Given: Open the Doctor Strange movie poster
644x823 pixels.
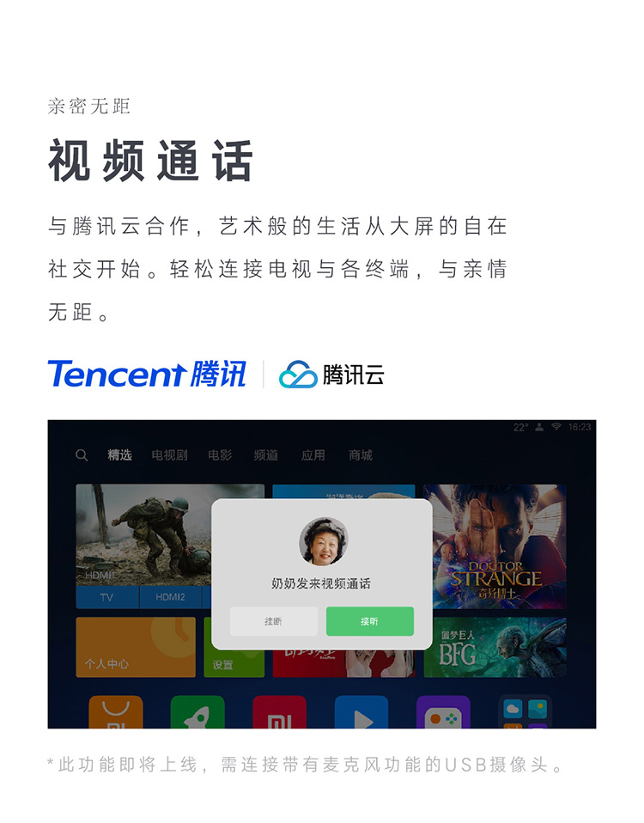Looking at the screenshot, I should 495,546.
